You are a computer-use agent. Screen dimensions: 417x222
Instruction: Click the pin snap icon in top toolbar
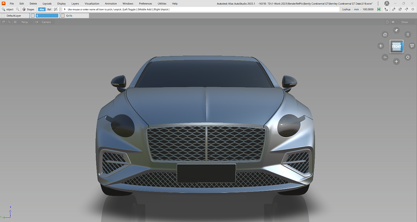coord(406,9)
